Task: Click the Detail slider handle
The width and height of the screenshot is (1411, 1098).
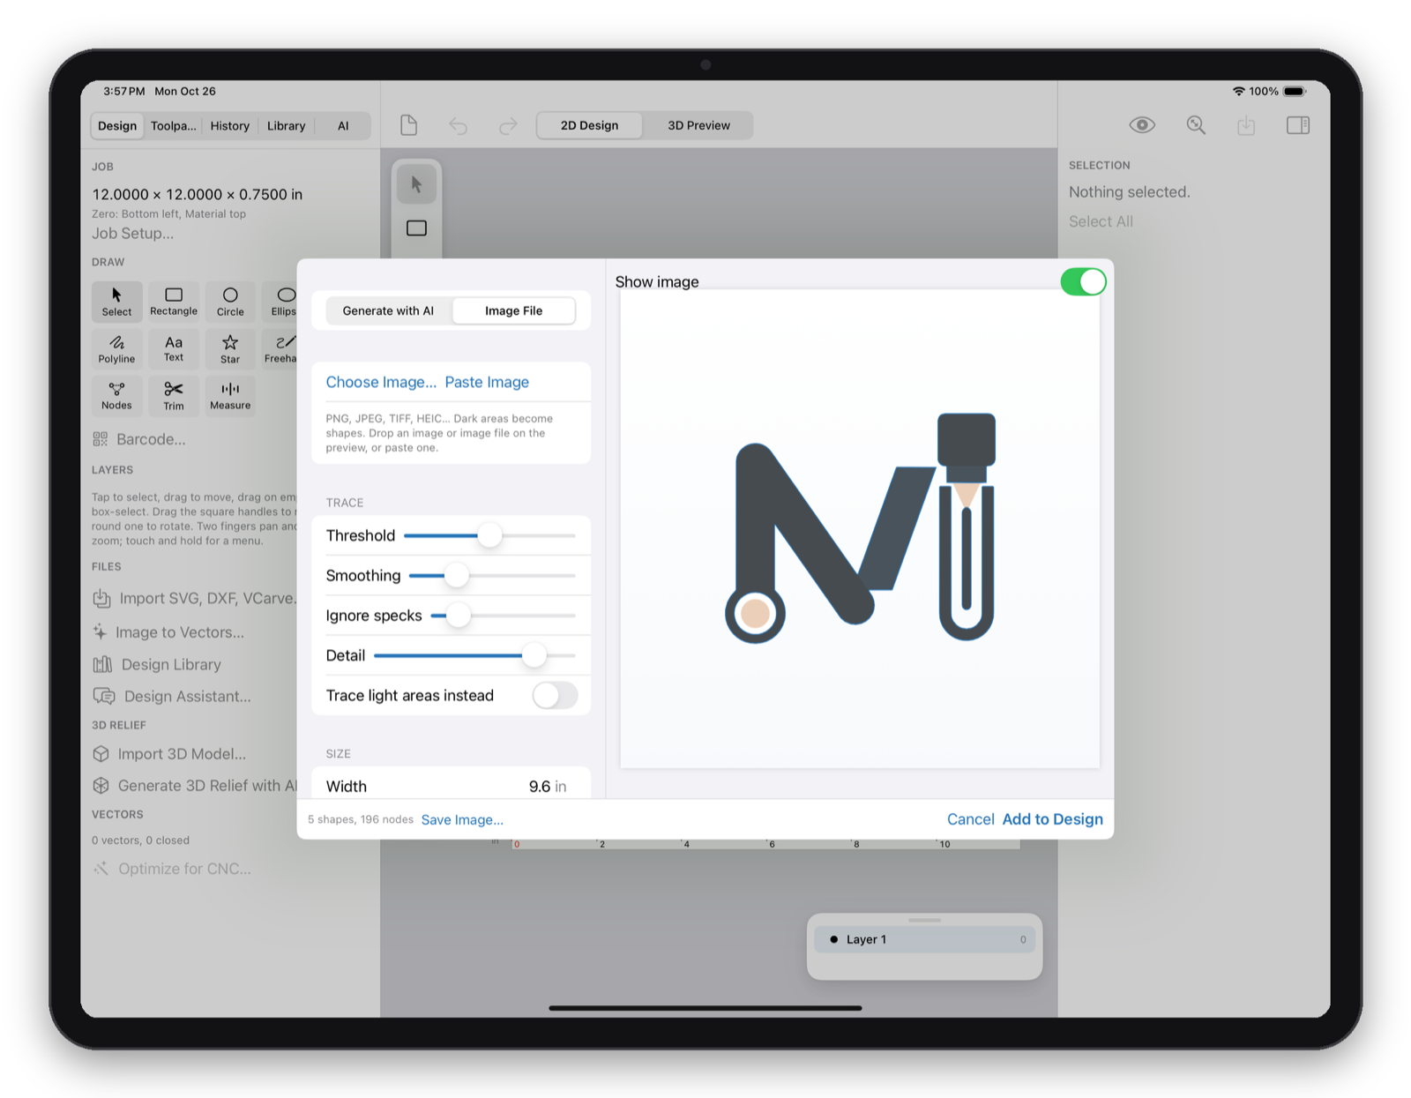Action: [x=534, y=655]
